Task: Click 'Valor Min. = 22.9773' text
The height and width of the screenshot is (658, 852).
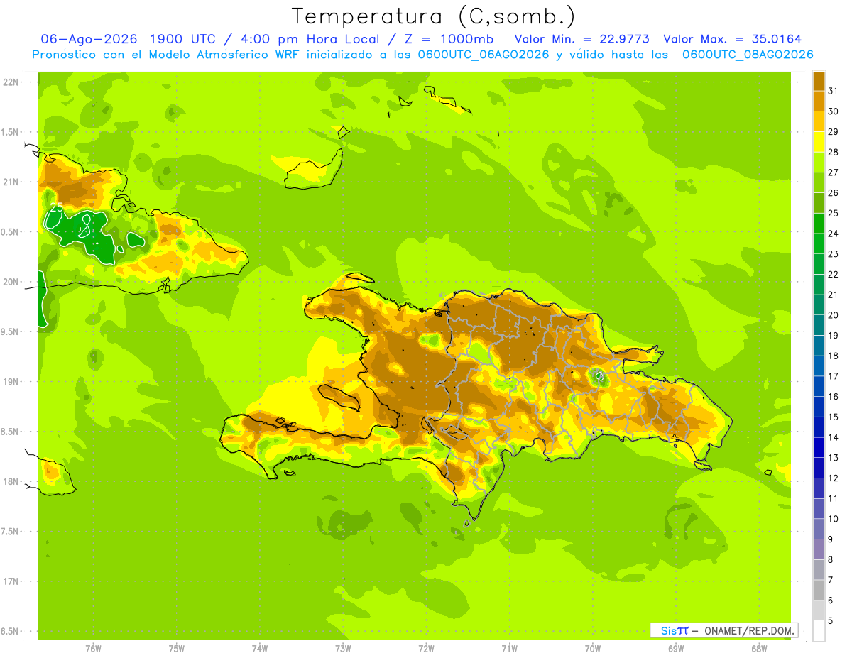Action: [581, 39]
